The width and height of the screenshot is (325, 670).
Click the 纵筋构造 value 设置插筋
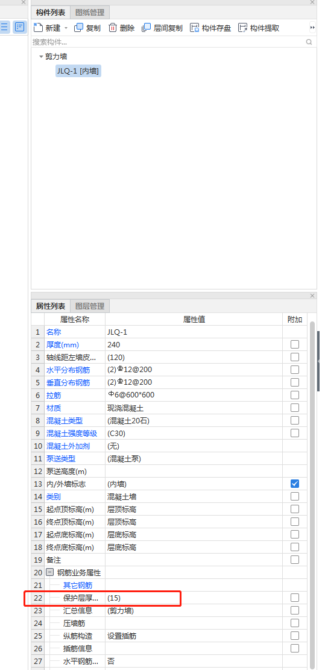(122, 636)
